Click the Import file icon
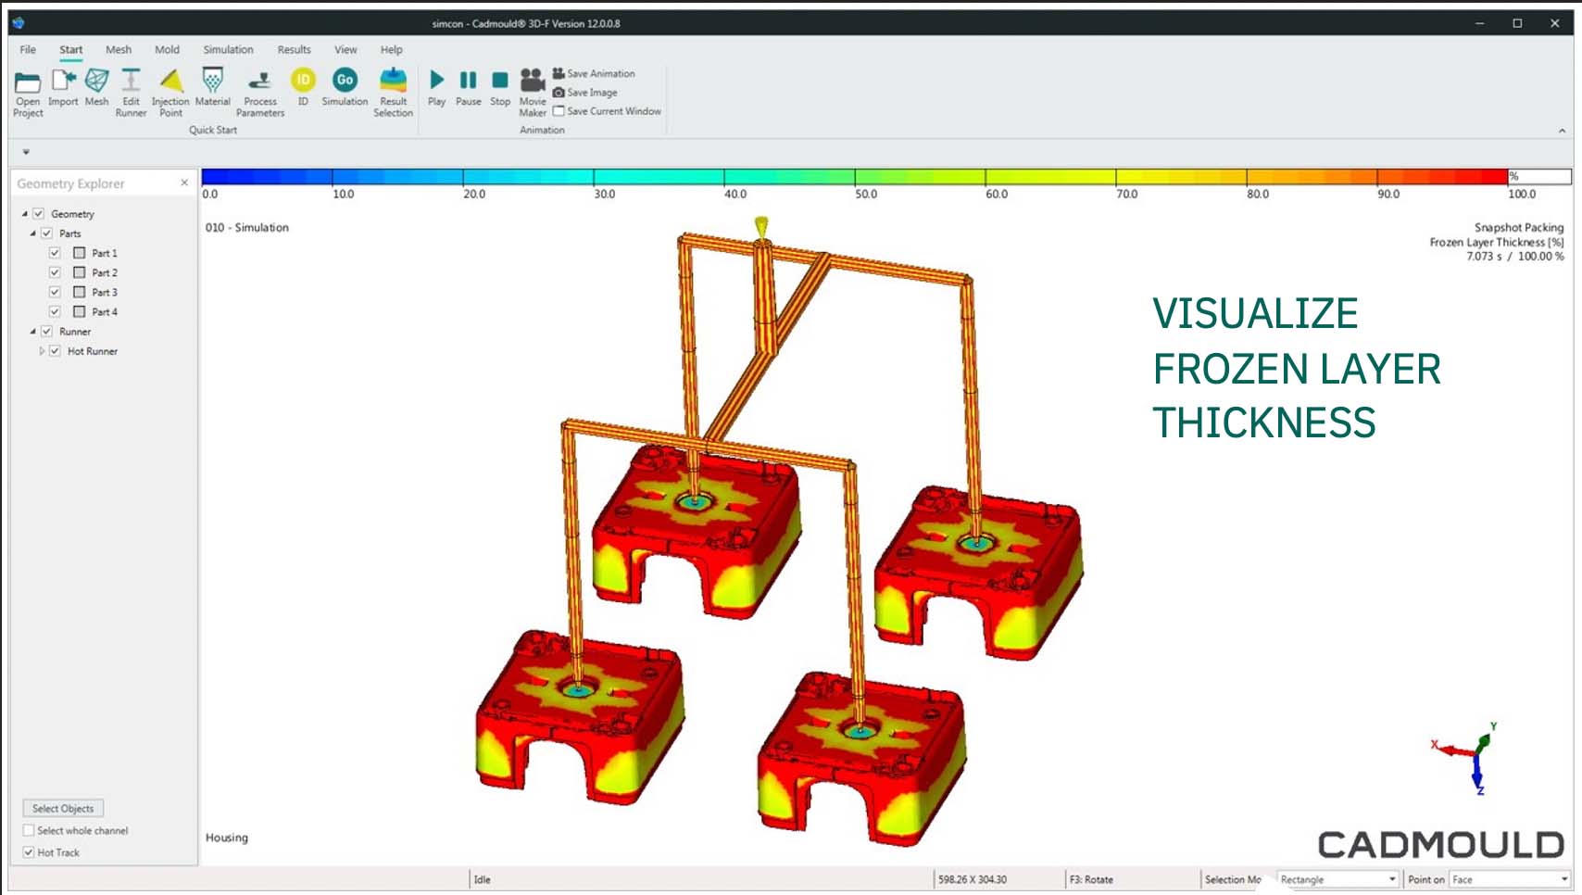1582x895 pixels. point(63,81)
